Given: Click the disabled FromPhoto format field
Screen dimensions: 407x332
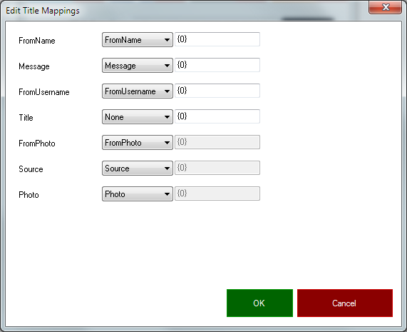Looking at the screenshot, I should (x=217, y=142).
